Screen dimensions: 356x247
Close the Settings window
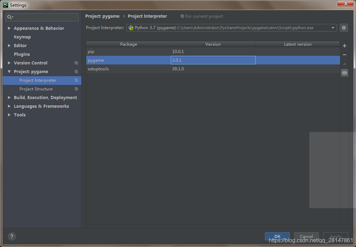coord(346,3)
